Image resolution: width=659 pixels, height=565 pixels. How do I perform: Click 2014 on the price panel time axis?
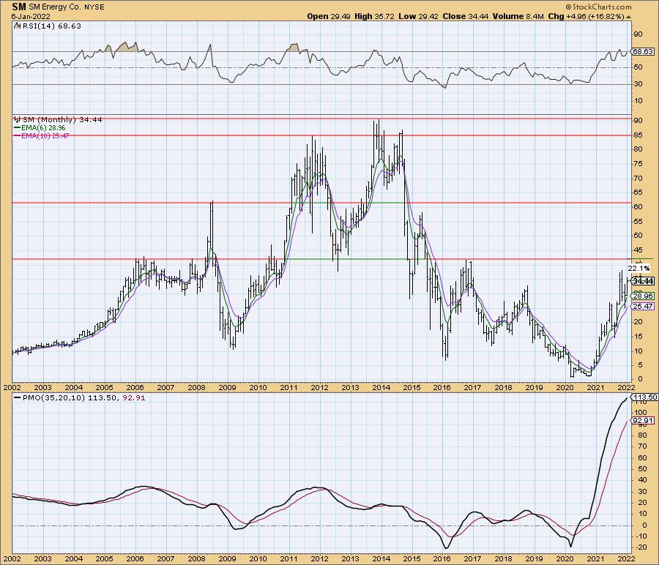(381, 387)
